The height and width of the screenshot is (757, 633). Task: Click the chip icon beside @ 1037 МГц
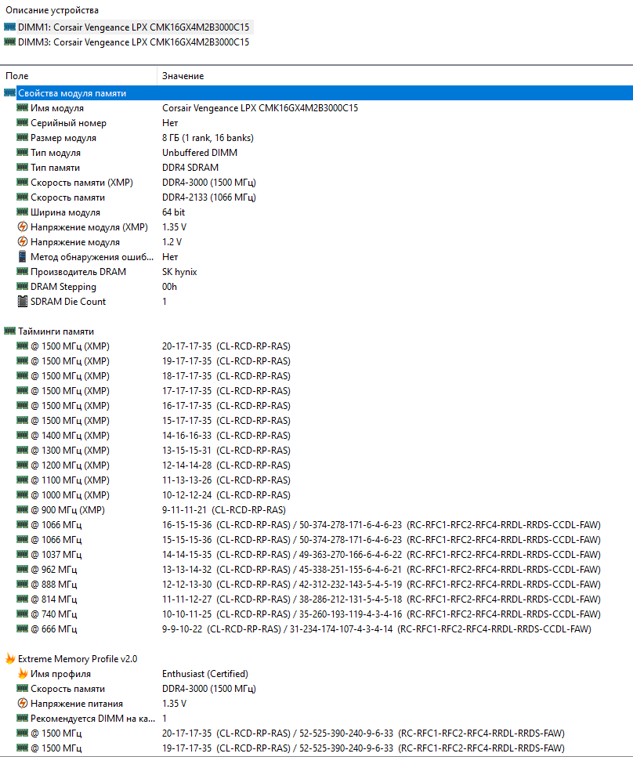(x=22, y=554)
